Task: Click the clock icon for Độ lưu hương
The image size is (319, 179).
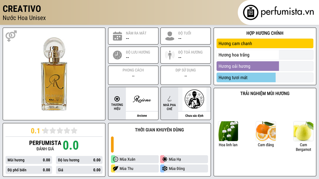Action: 117,55
